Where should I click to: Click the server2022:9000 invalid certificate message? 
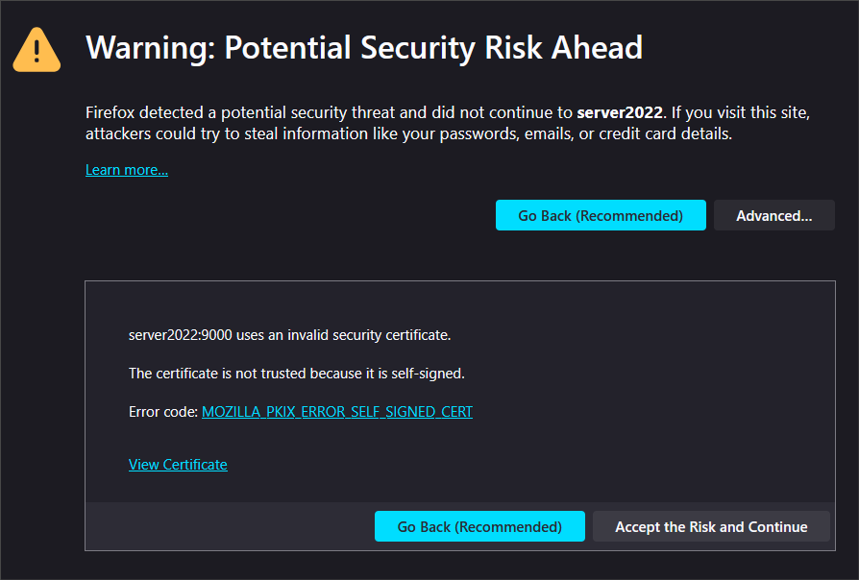pyautogui.click(x=289, y=335)
